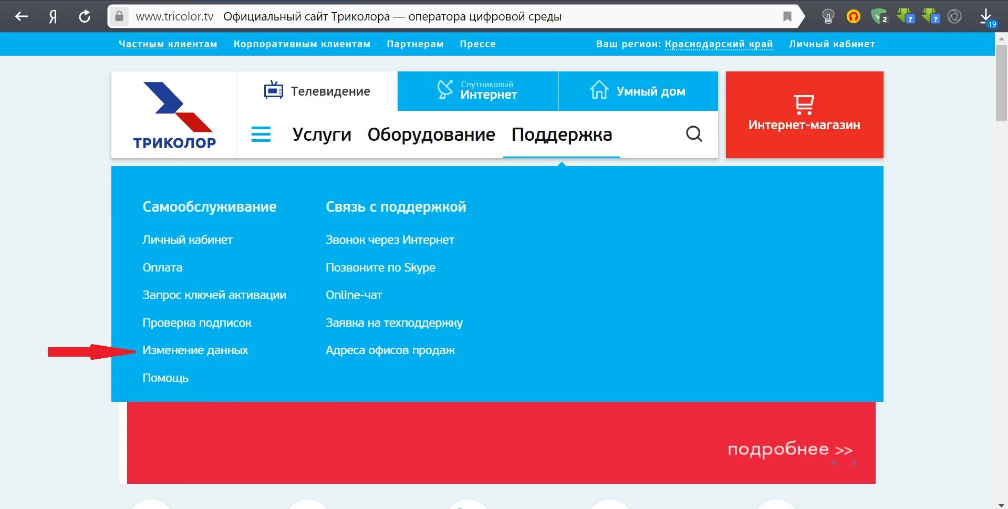Click the padlock site security icon
The image size is (1008, 509).
click(119, 16)
